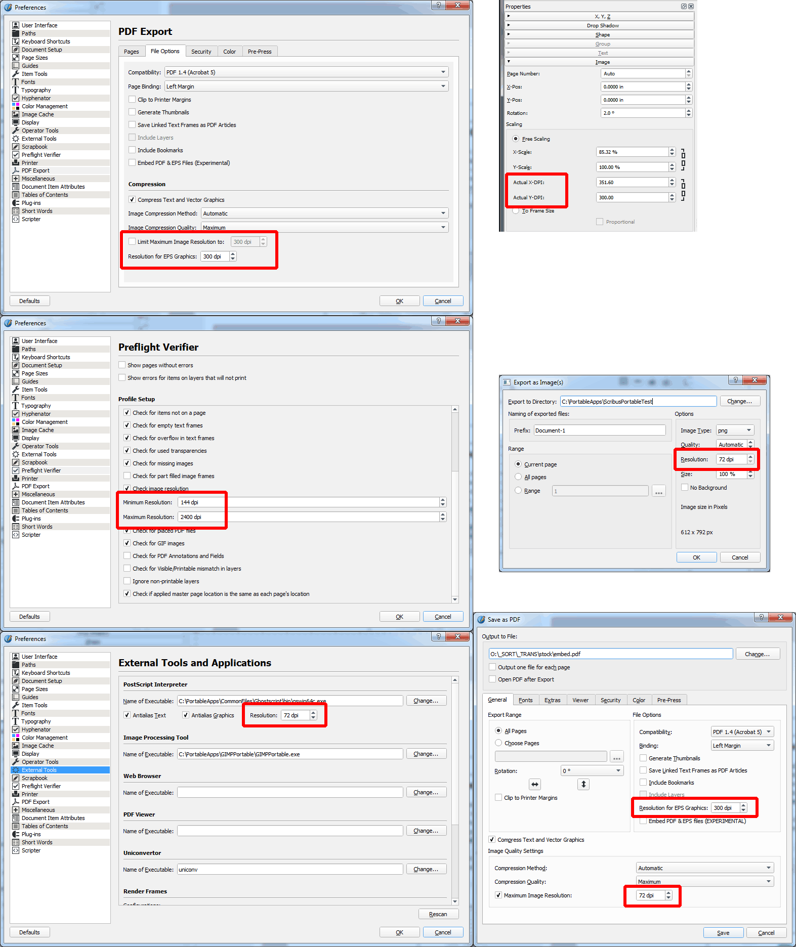Click Fonts icon in Preflight Verifier preferences sidebar
796x947 pixels.
16,398
